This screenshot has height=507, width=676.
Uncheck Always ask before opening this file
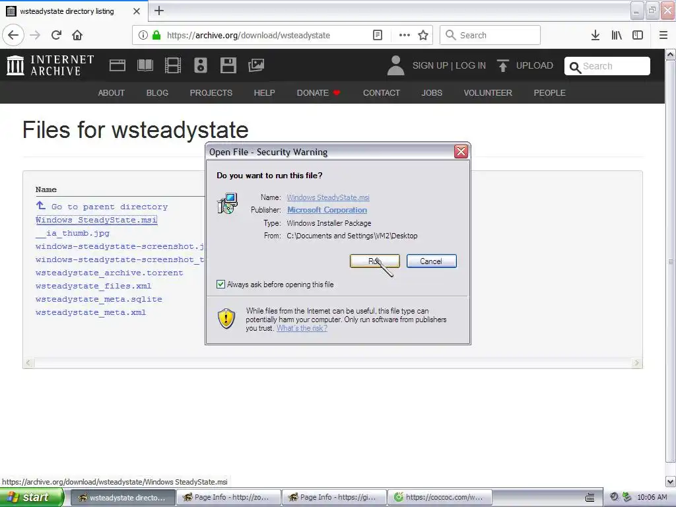[x=220, y=284]
